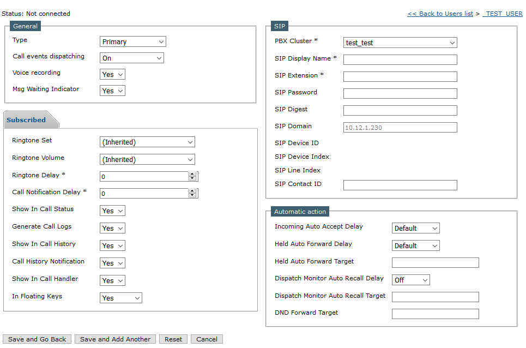Click the SIP Contact ID field
The width and height of the screenshot is (526, 348).
pyautogui.click(x=400, y=185)
